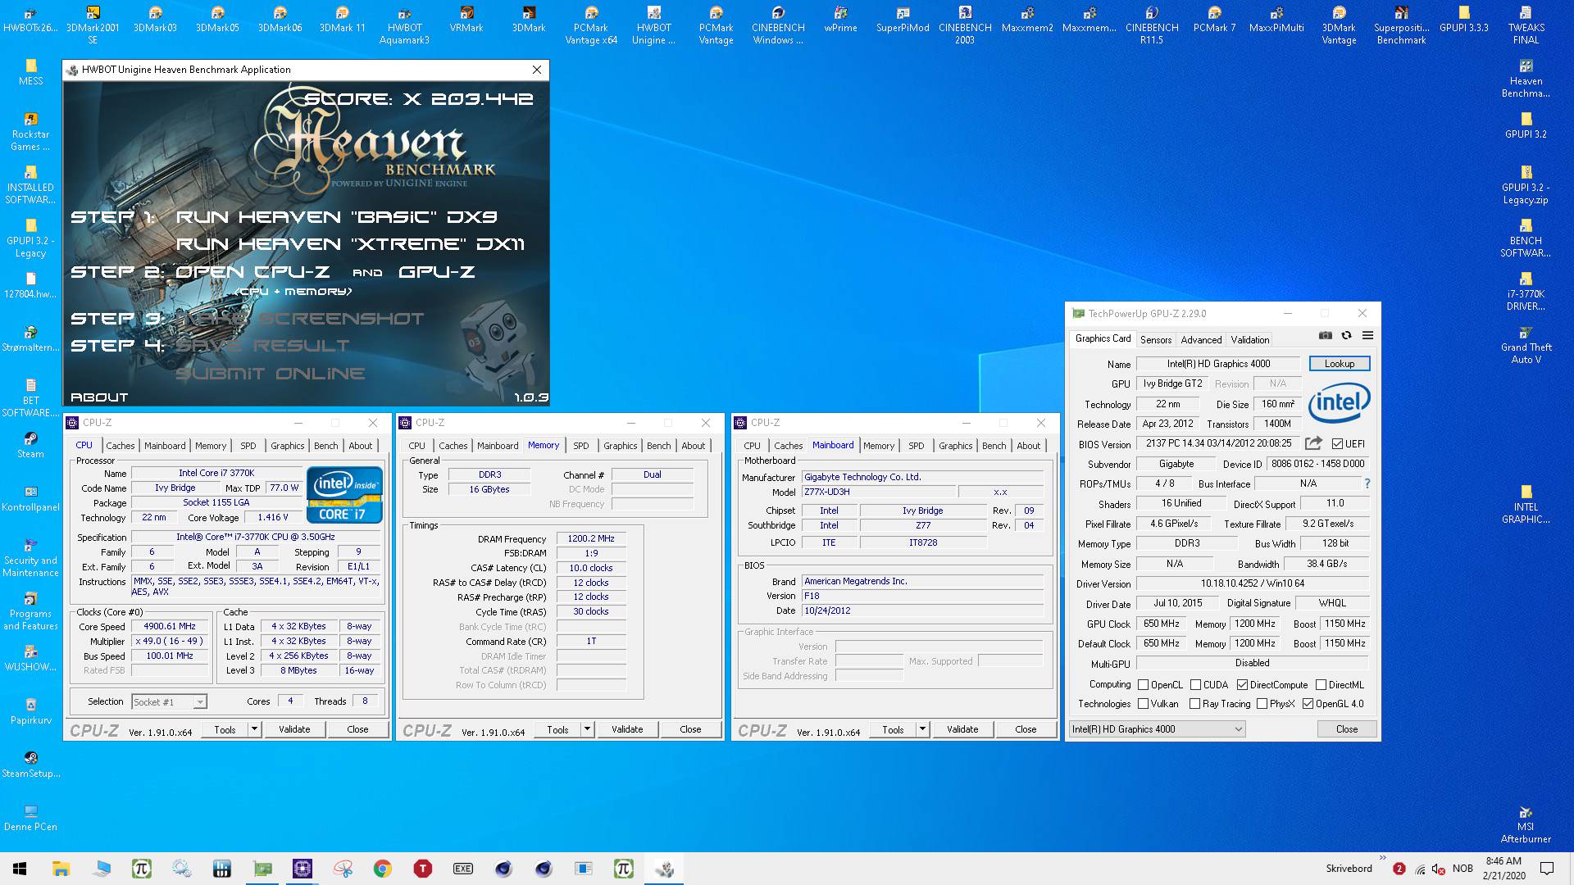The image size is (1574, 885).
Task: Open HWBOT Aquamark3 desktop shortcut
Action: (x=404, y=25)
